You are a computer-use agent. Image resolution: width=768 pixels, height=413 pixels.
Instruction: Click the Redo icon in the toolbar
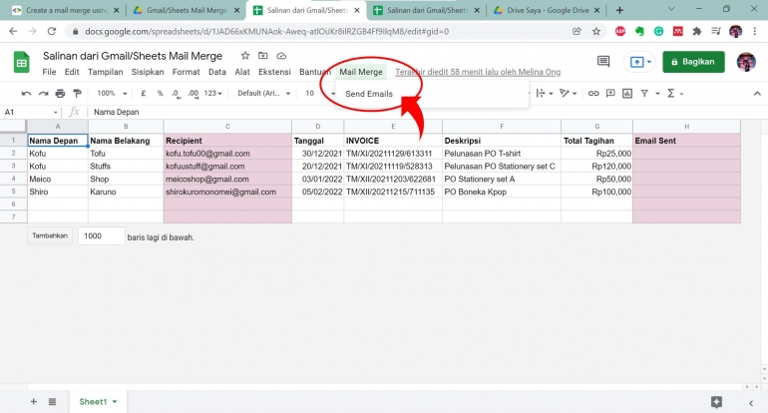[44, 93]
